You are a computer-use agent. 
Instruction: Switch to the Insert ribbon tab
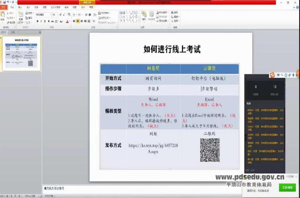tap(20, 7)
